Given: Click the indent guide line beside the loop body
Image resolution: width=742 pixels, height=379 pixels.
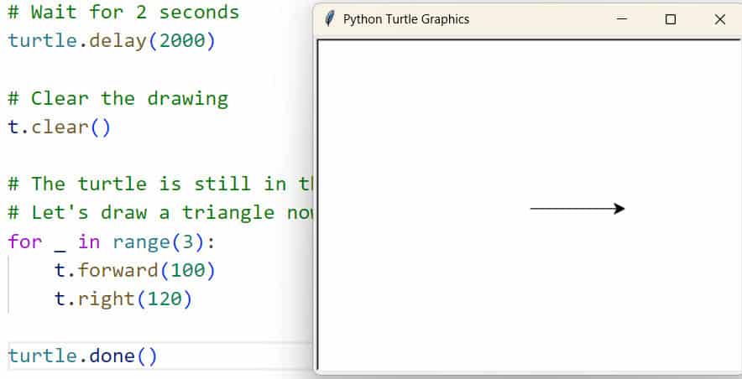Looking at the screenshot, I should tap(8, 284).
